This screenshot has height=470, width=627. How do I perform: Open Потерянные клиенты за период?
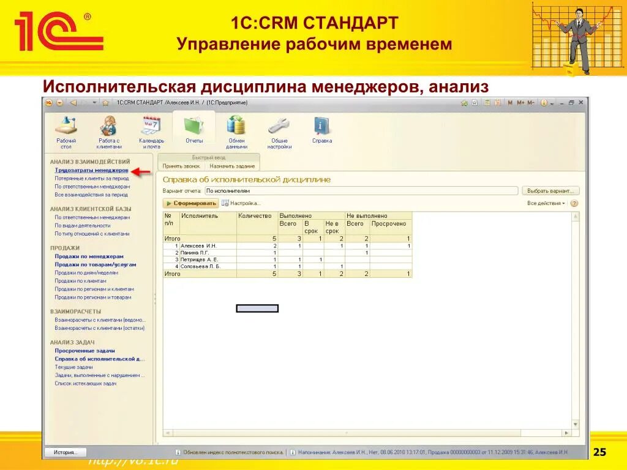pyautogui.click(x=92, y=178)
